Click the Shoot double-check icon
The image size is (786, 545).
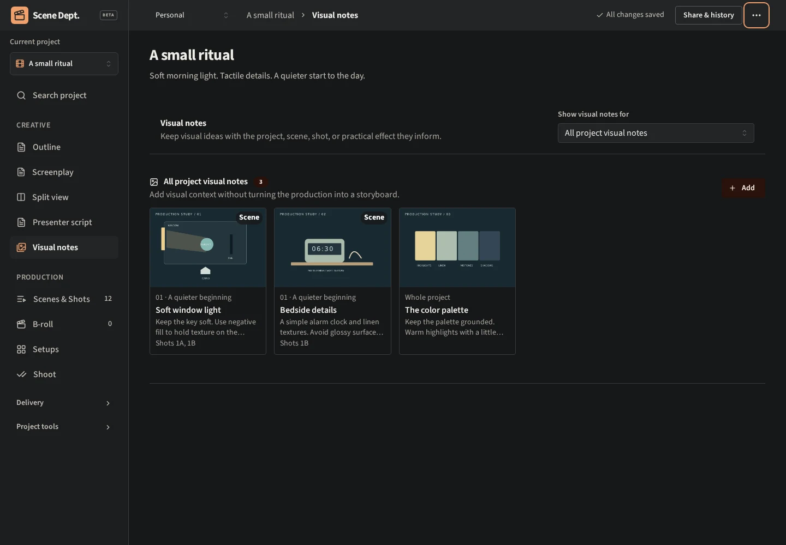[21, 374]
